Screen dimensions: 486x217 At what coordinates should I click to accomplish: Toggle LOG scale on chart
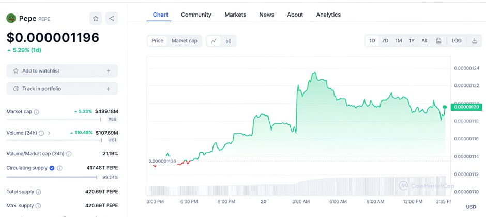tap(457, 41)
